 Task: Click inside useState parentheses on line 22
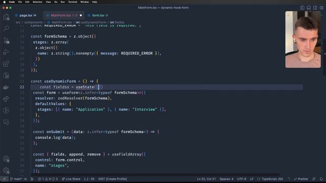pos(99,87)
